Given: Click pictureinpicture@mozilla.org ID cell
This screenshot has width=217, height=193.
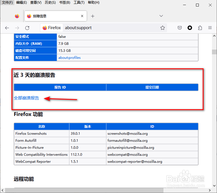Looking at the screenshot, I should [x=152, y=148].
